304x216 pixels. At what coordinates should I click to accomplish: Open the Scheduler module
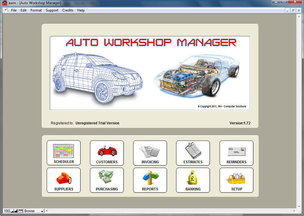pyautogui.click(x=64, y=153)
